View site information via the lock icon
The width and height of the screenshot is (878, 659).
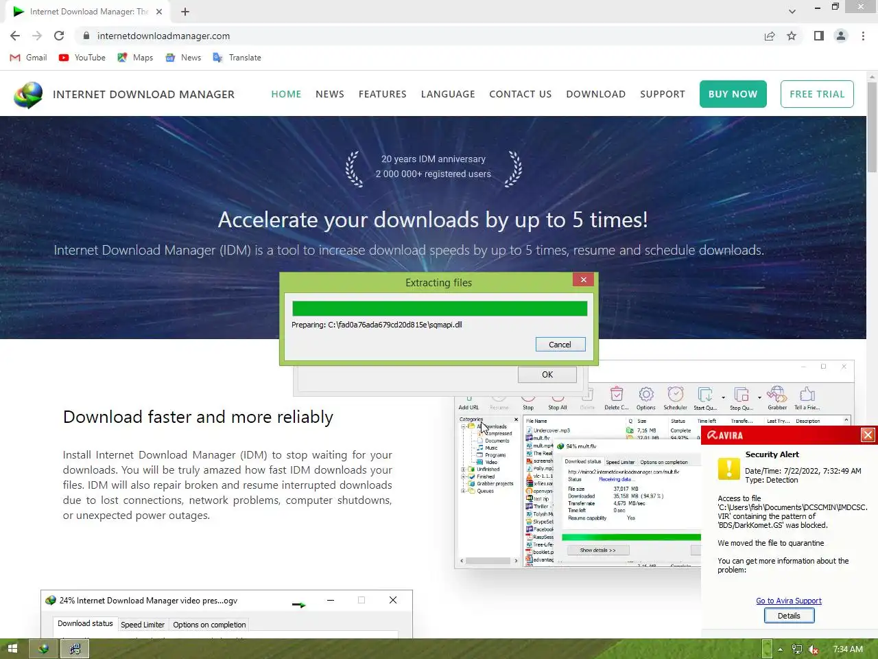click(x=86, y=36)
